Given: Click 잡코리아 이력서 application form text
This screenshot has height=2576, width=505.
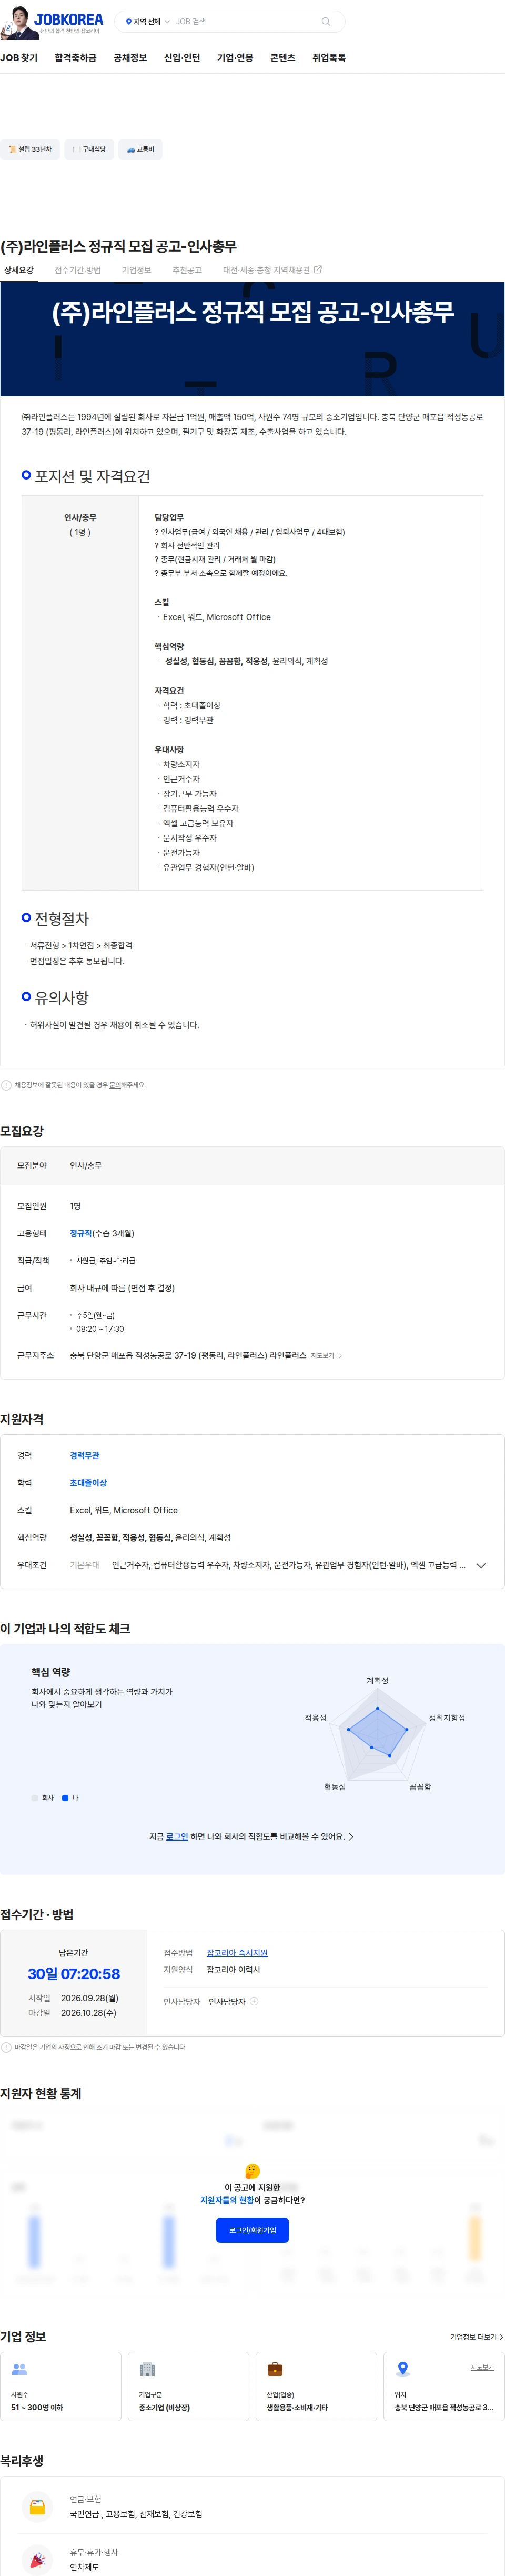Looking at the screenshot, I should (233, 1970).
